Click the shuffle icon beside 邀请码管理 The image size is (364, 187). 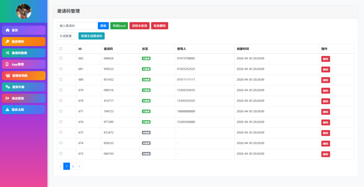pyautogui.click(x=7, y=53)
